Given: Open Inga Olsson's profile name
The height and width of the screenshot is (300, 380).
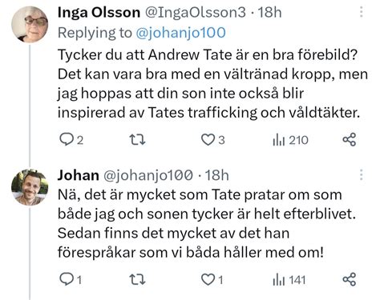Looking at the screenshot, I should [99, 13].
